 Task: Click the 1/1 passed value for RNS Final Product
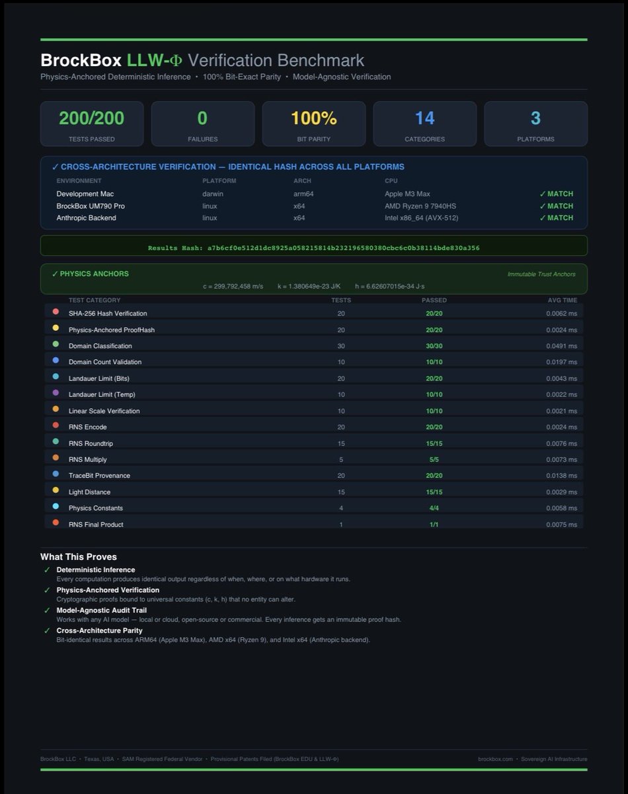(x=434, y=524)
